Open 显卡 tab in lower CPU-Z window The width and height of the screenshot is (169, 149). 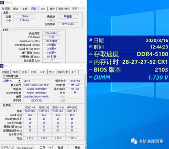[x=52, y=72]
